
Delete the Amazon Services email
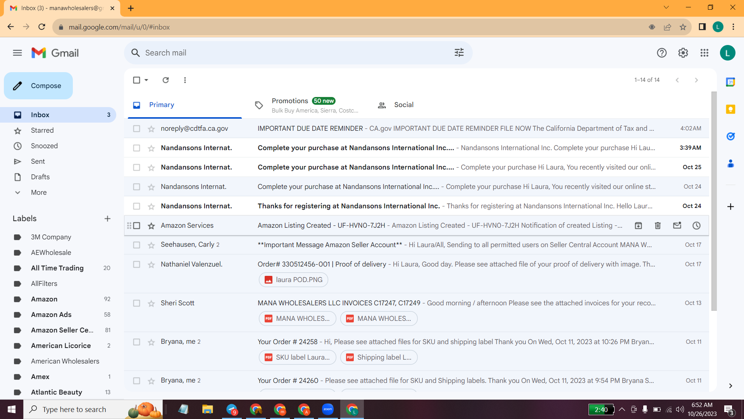pos(658,225)
